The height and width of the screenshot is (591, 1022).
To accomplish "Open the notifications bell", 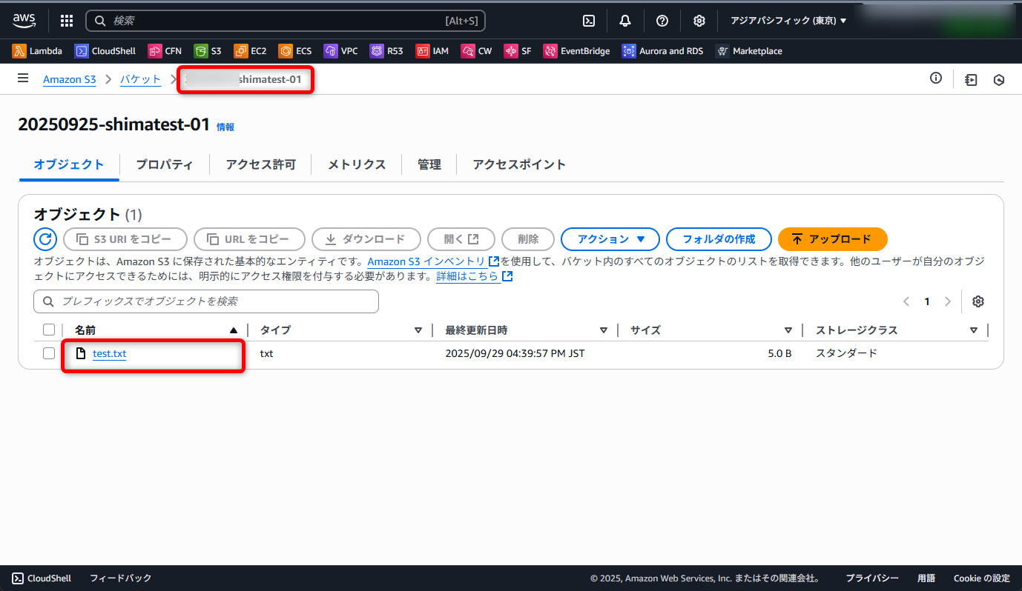I will click(x=625, y=21).
